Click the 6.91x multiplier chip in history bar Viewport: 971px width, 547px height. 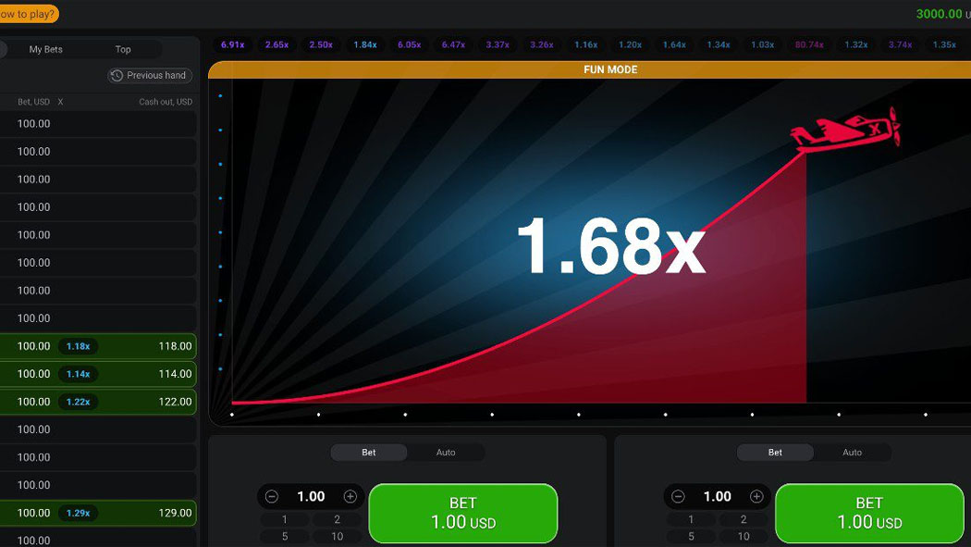tap(232, 44)
